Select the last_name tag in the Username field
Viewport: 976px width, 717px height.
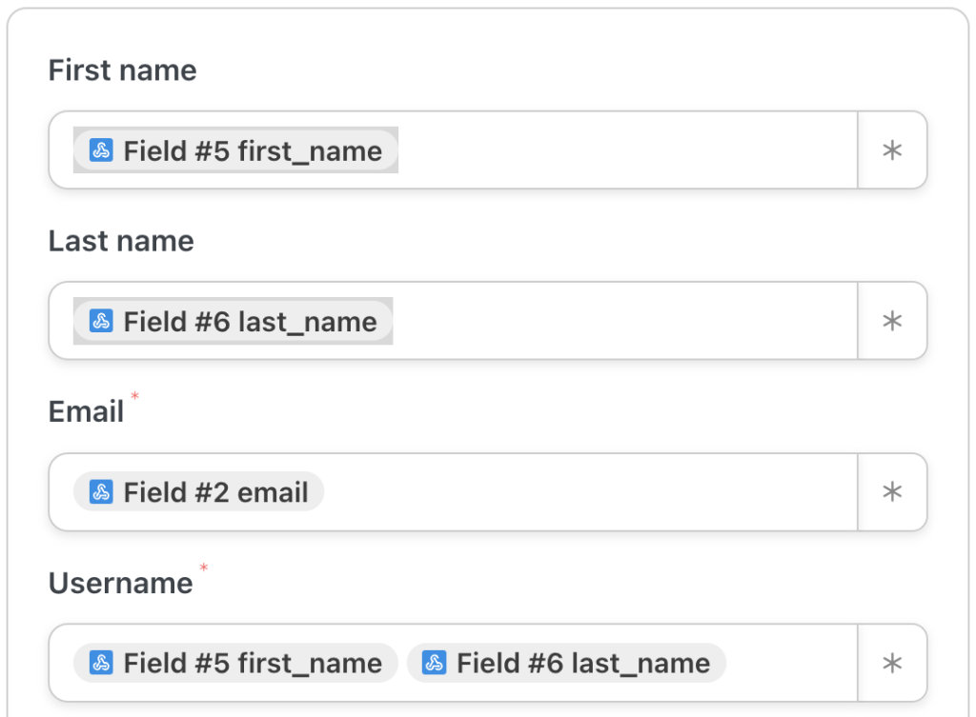click(x=566, y=663)
